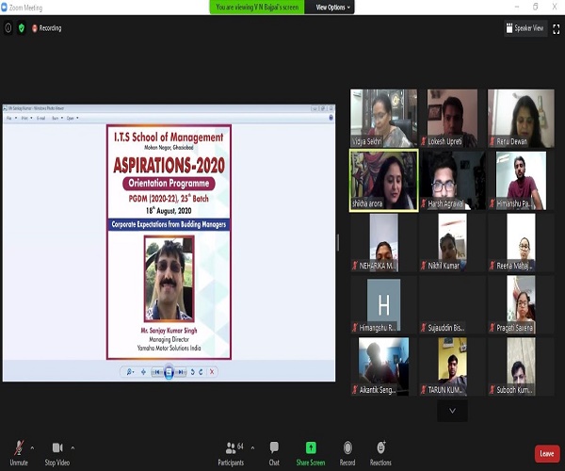Open zoom magnifier control in Photo Viewer
Viewport: 565px width, 471px height.
[x=130, y=372]
